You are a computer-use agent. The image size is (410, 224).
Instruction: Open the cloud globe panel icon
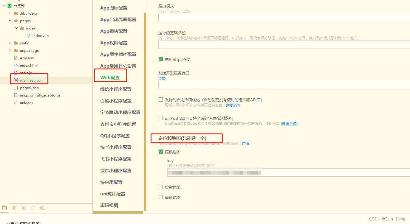(43, 208)
